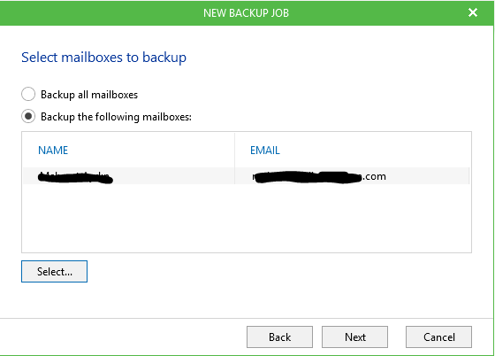Click the empty NAME column area below the mailbox row
This screenshot has width=495, height=356.
128,218
